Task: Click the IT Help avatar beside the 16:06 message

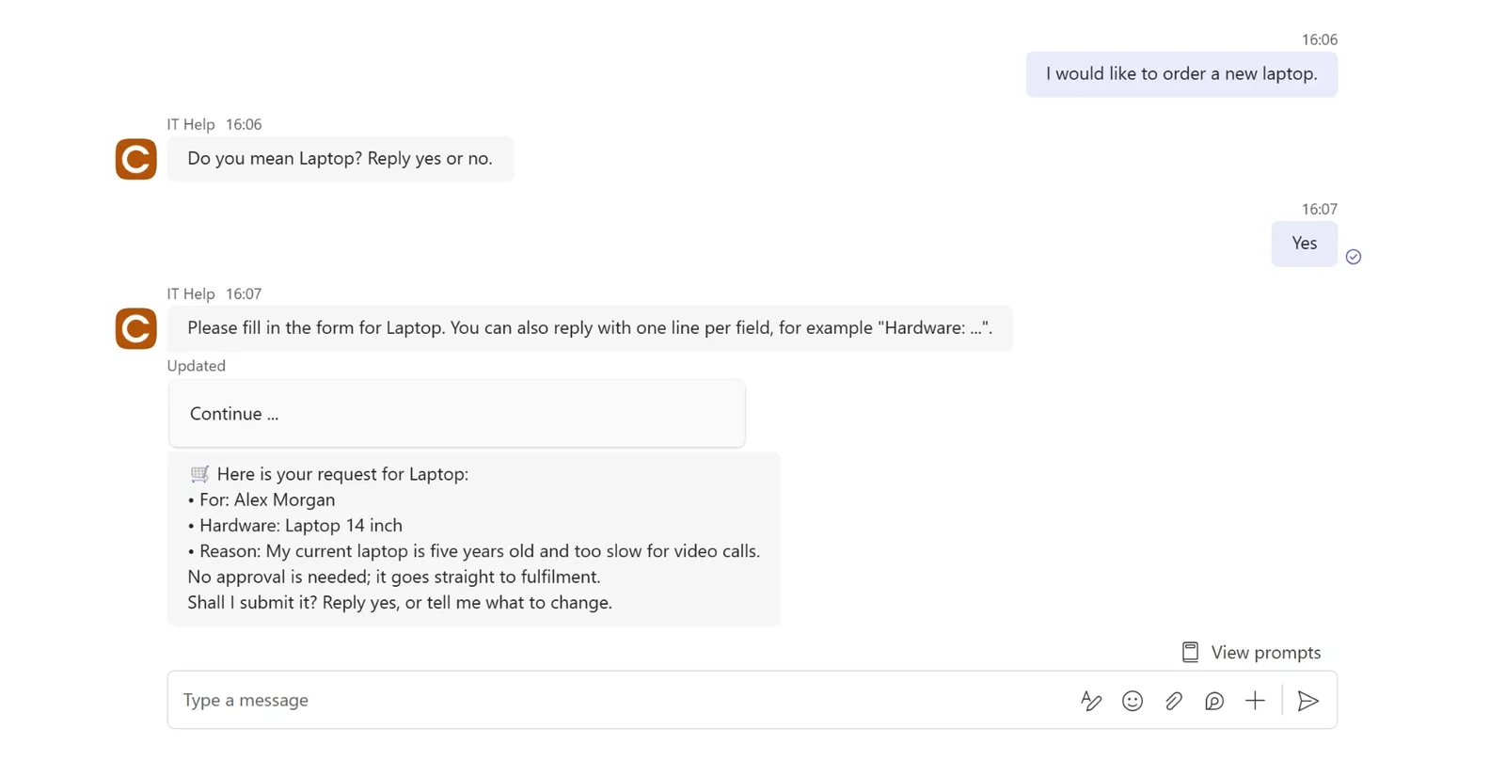Action: click(x=135, y=159)
